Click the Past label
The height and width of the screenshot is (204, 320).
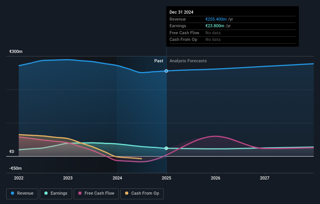point(159,61)
